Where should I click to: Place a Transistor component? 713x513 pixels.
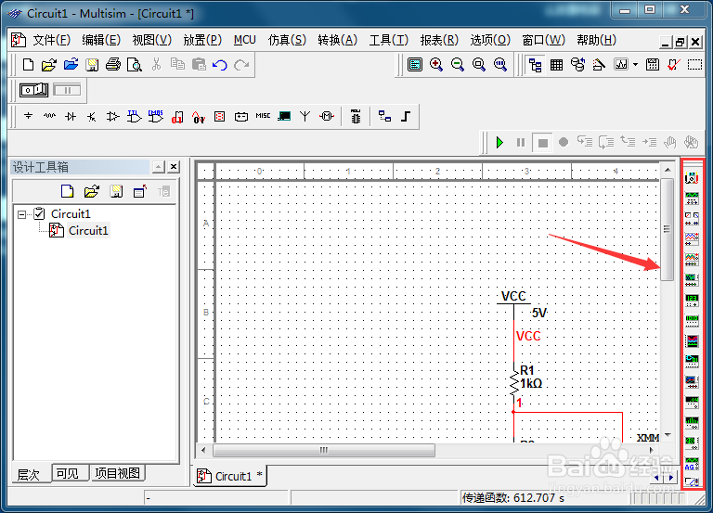[x=91, y=117]
